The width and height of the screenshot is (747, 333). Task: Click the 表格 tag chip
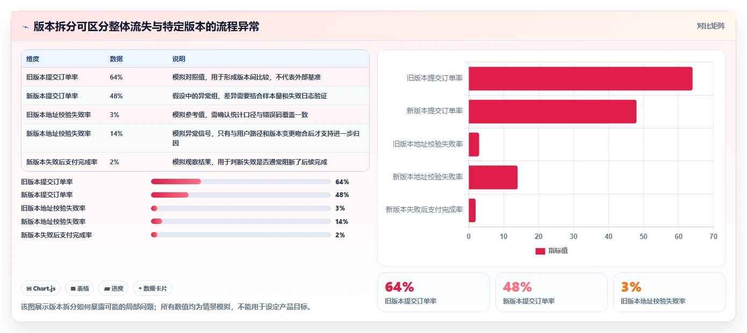[80, 288]
